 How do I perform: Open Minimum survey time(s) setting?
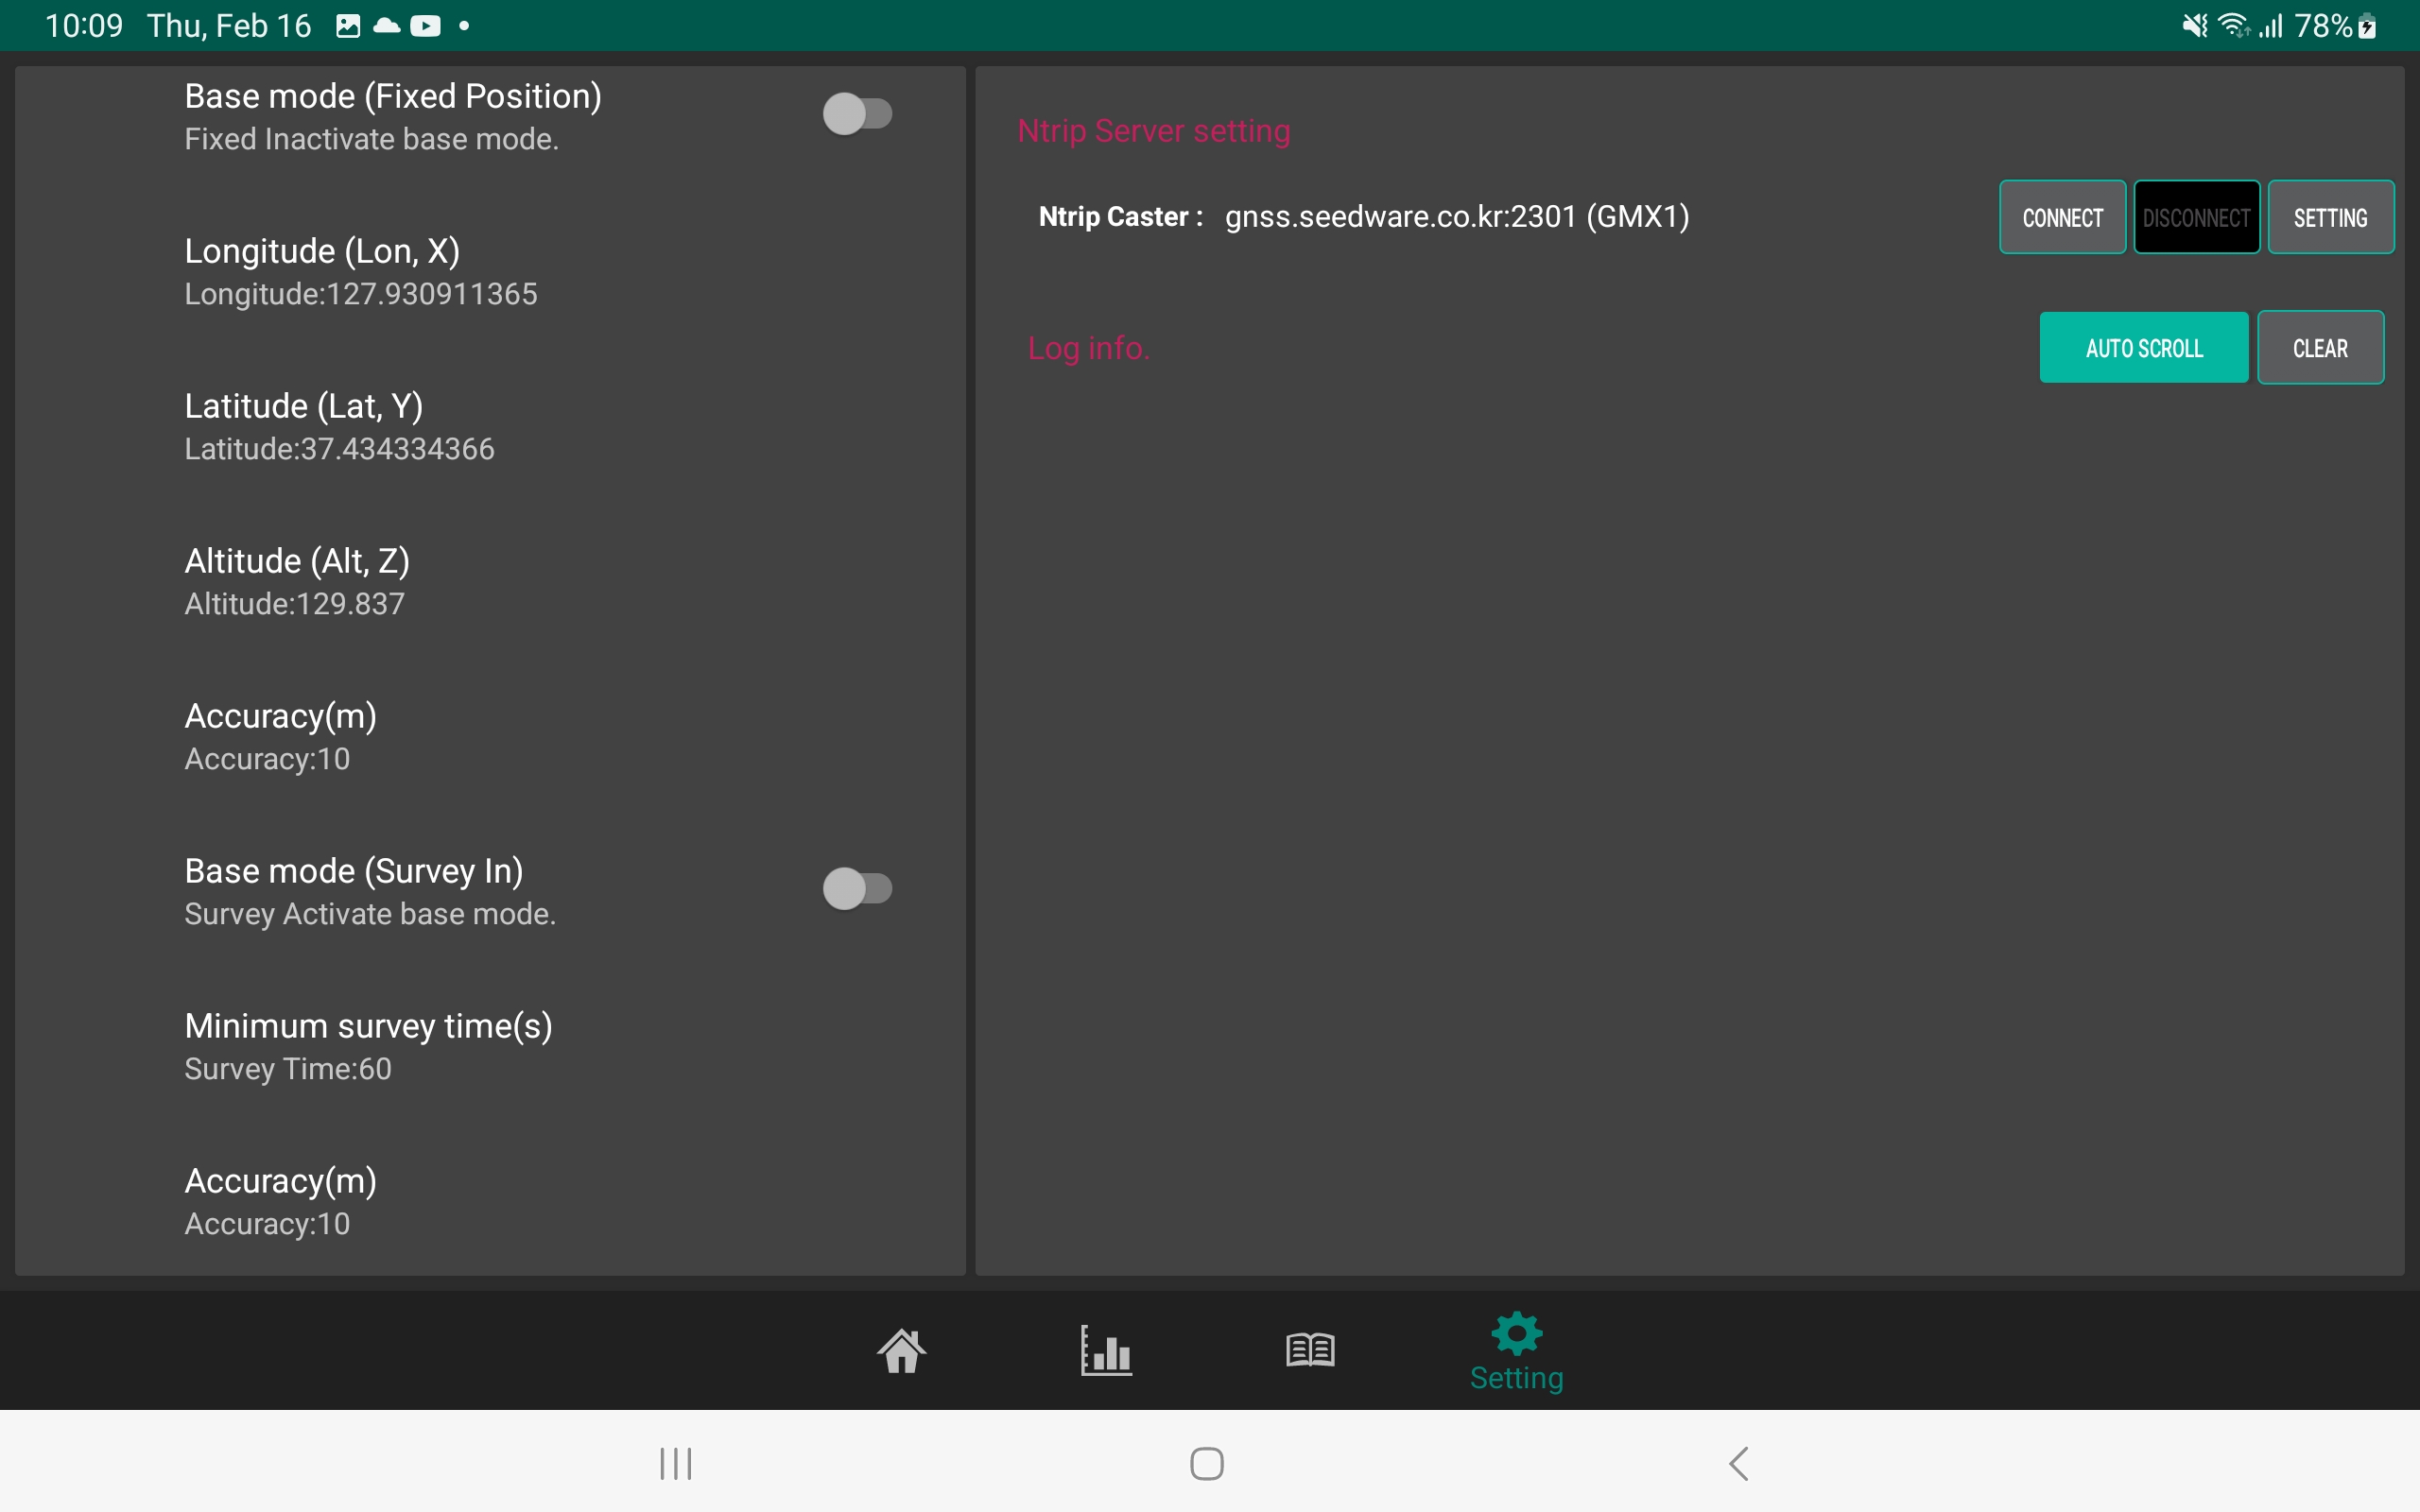(490, 1047)
